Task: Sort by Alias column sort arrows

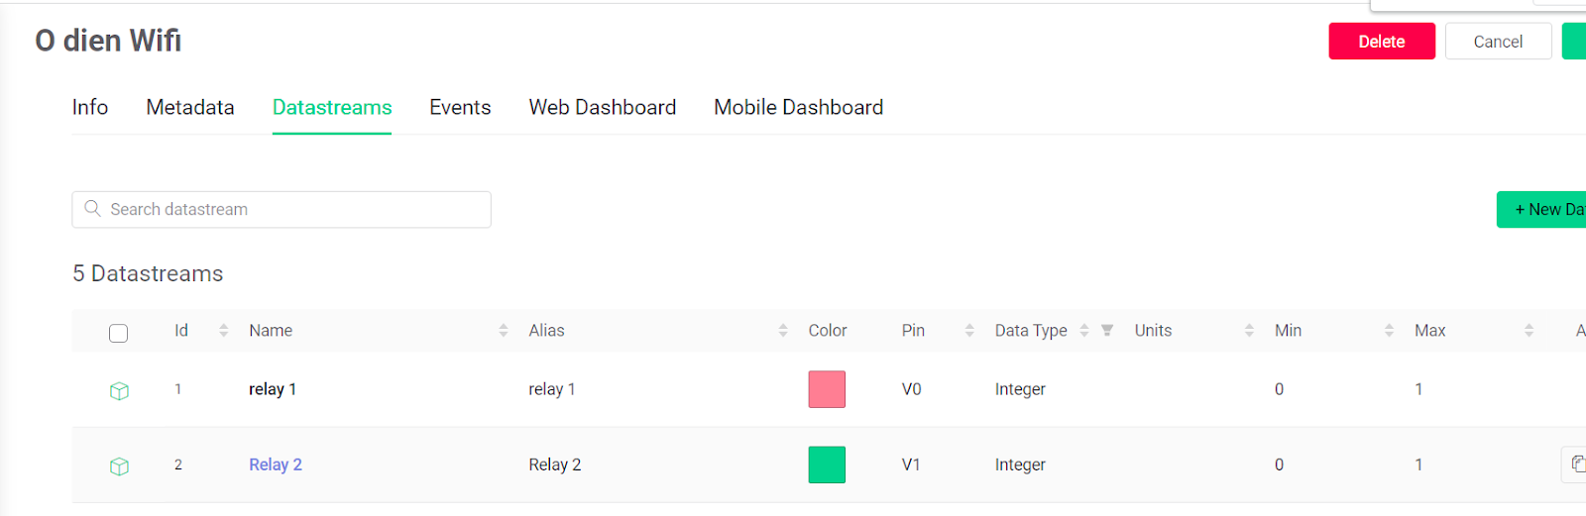Action: [783, 331]
